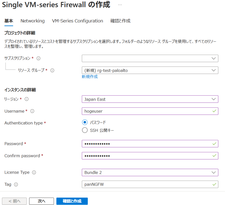Show info icon next to License Type

(x=34, y=172)
